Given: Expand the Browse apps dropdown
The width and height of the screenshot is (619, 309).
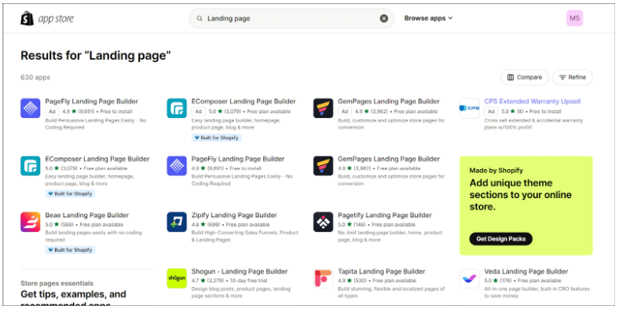Looking at the screenshot, I should coord(428,18).
